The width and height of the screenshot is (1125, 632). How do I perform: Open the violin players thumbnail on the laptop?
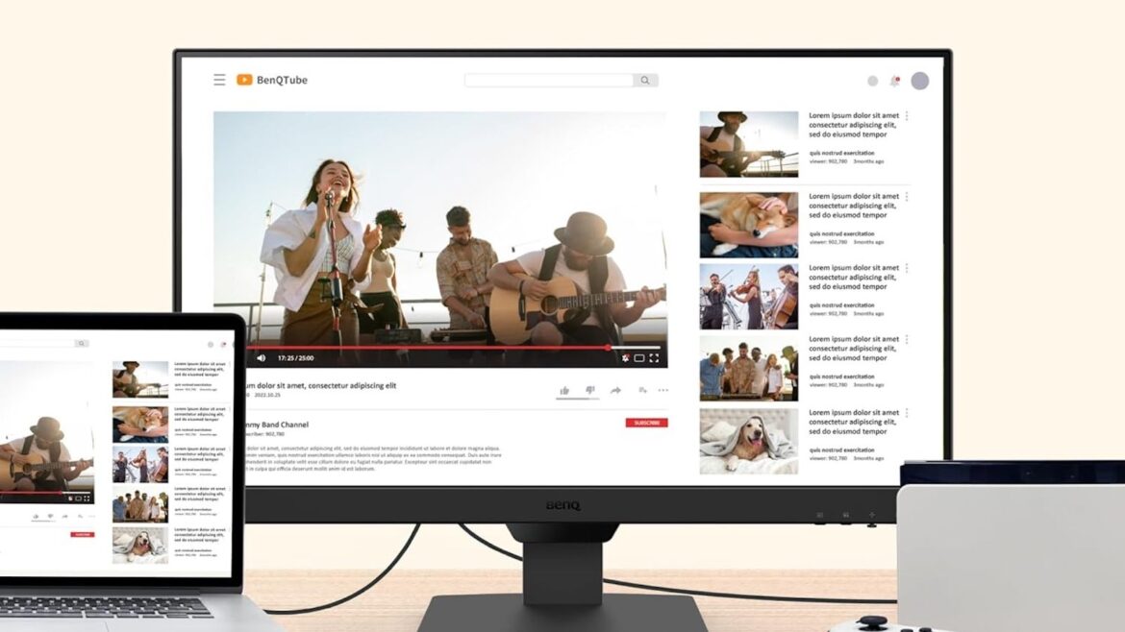140,464
